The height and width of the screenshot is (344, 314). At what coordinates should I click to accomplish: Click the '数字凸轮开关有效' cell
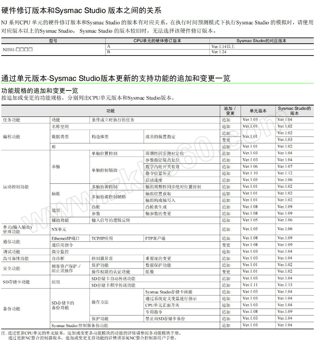click(162, 167)
